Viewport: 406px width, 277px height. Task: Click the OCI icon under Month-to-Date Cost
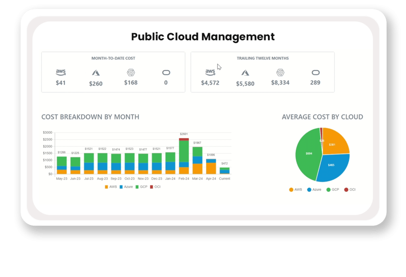pos(166,73)
